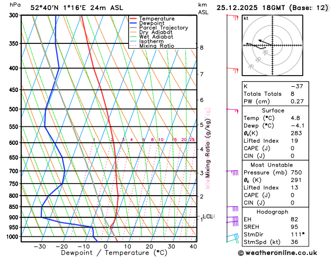Click the hodograph centre crosshair

273,45
